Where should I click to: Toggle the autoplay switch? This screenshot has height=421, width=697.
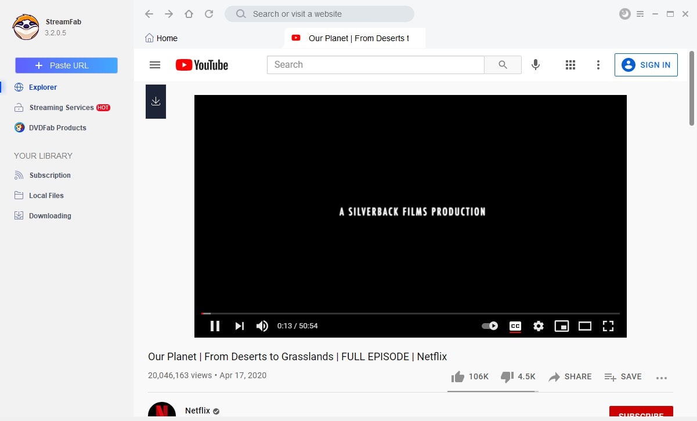(x=490, y=326)
